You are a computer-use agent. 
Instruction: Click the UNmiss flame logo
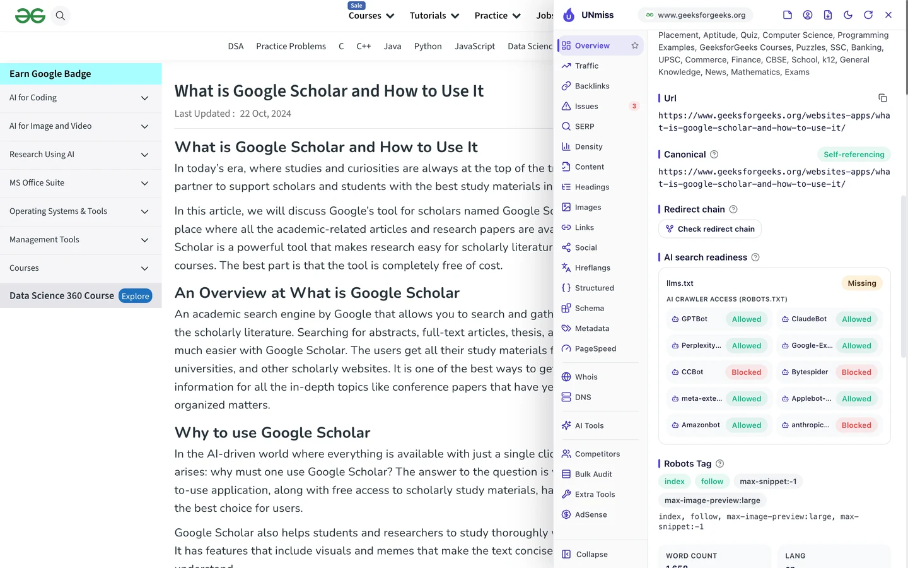(569, 15)
